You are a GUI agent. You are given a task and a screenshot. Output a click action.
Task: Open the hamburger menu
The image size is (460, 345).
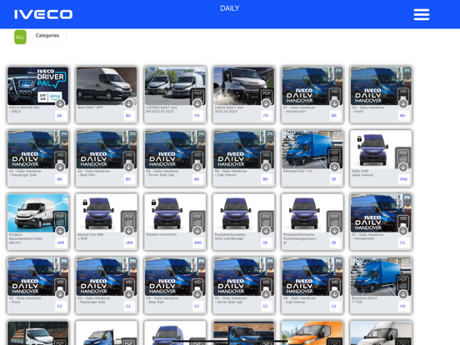coord(422,14)
